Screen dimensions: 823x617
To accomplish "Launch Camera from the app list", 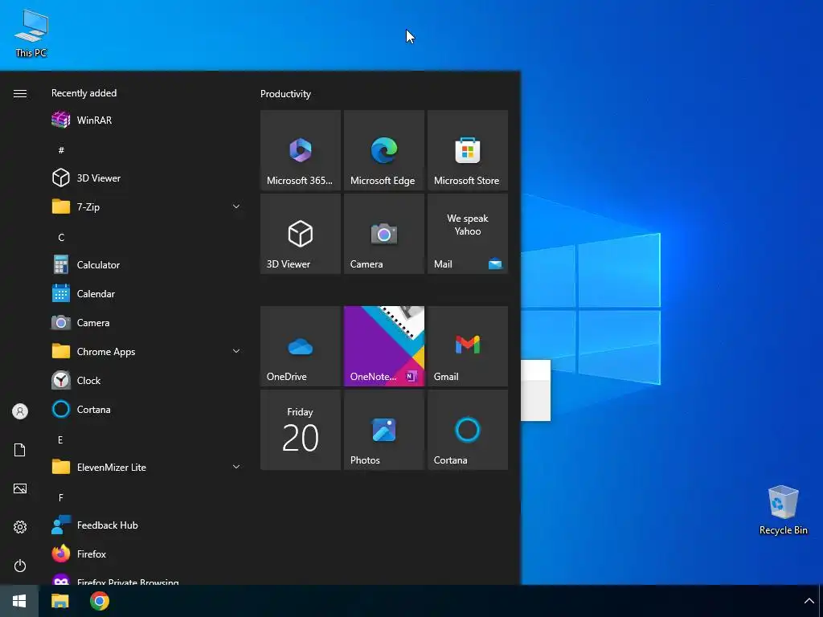I will 146,323.
